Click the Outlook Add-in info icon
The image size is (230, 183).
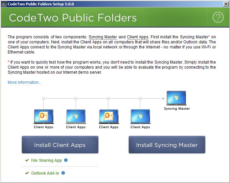[x=63, y=173]
